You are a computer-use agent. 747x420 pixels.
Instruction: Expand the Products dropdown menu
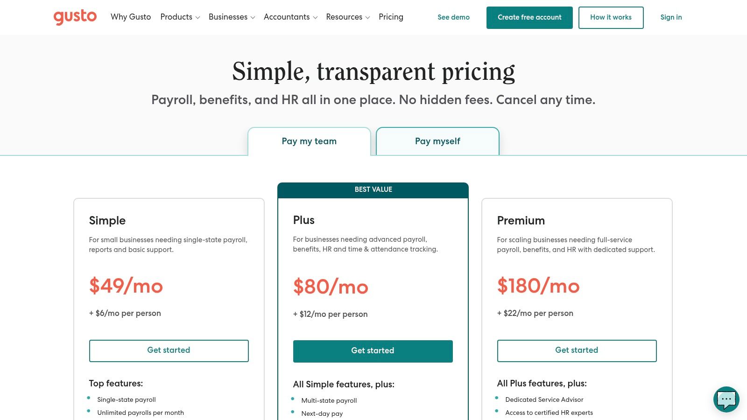(180, 17)
